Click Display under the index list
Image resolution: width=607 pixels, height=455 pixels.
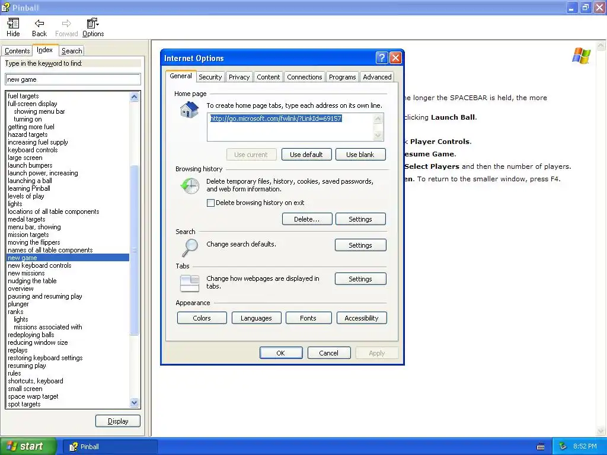pyautogui.click(x=118, y=421)
